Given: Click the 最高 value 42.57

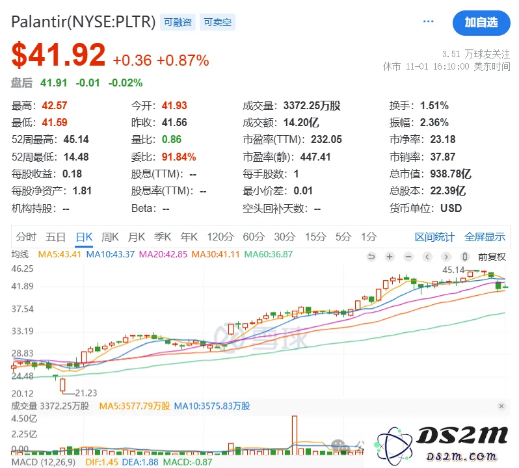Looking at the screenshot, I should coord(54,105).
